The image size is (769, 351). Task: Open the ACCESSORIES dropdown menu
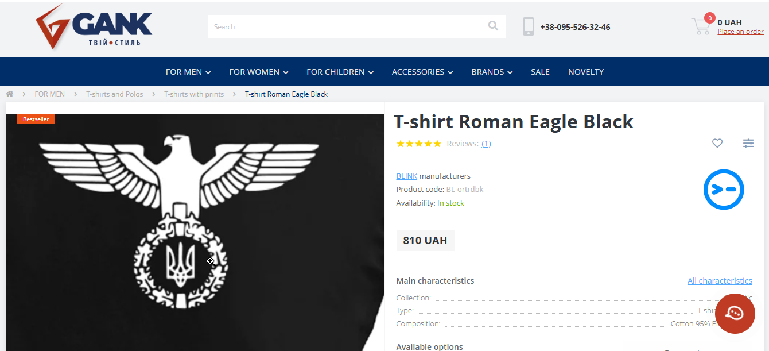coord(422,72)
